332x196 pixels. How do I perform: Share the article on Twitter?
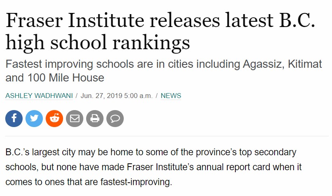click(34, 119)
